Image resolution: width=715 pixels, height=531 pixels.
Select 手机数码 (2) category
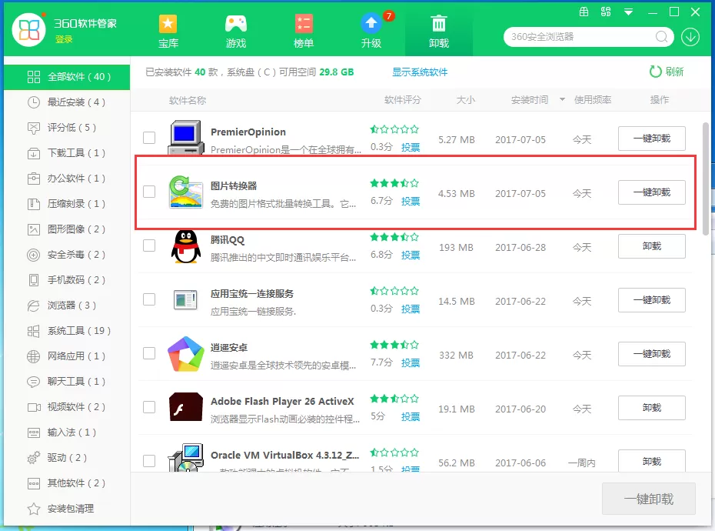point(67,280)
